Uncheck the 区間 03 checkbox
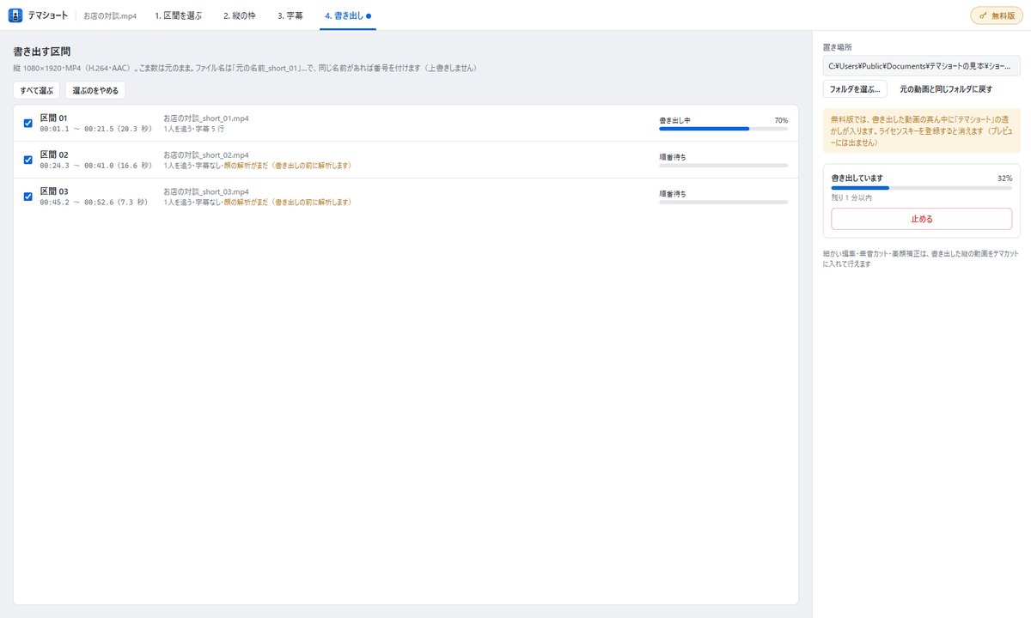 [x=27, y=197]
